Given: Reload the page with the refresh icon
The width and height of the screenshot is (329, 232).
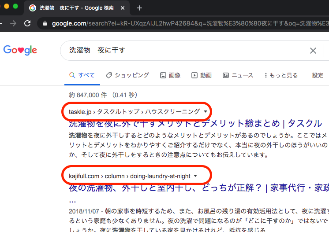Looking at the screenshot, I should pos(27,23).
